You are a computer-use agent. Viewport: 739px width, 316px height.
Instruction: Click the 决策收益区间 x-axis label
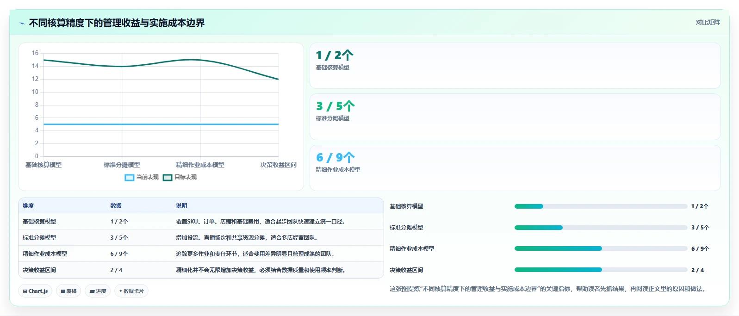[278, 165]
